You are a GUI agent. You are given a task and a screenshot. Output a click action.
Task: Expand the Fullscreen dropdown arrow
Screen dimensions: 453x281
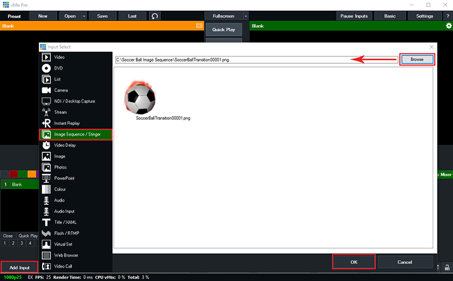246,16
